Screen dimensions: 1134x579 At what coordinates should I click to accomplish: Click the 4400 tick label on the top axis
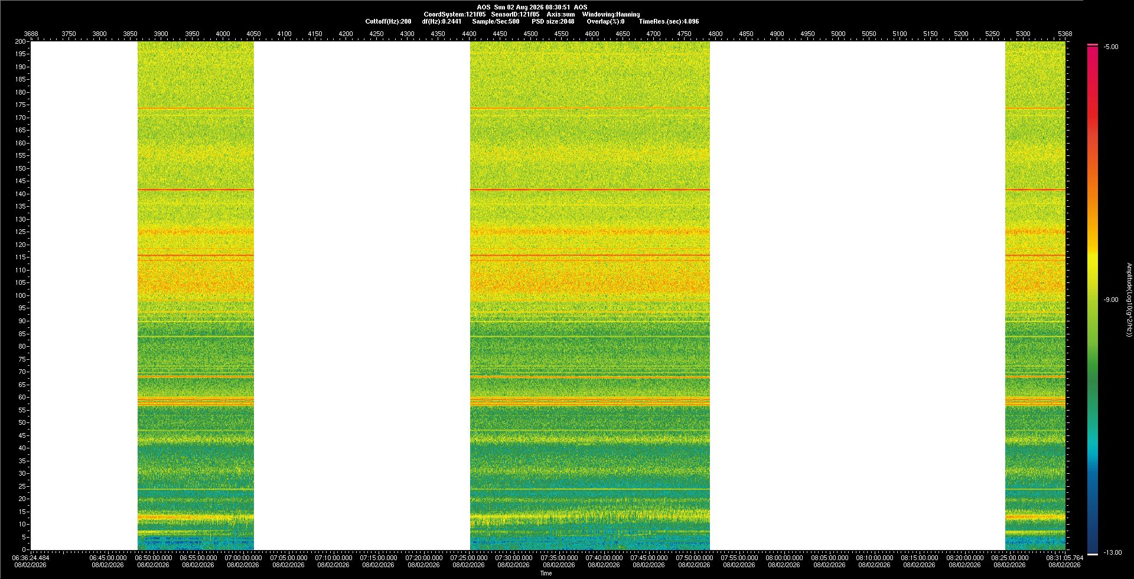click(469, 34)
